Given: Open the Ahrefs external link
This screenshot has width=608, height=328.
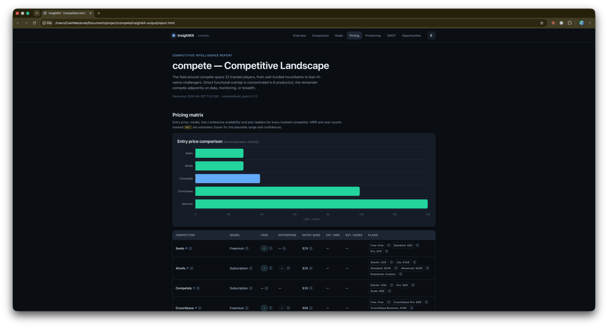Looking at the screenshot, I should coord(187,268).
